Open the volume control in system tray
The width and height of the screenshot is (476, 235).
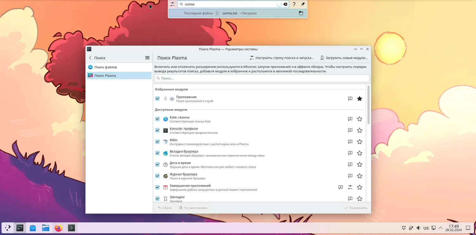[418, 228]
